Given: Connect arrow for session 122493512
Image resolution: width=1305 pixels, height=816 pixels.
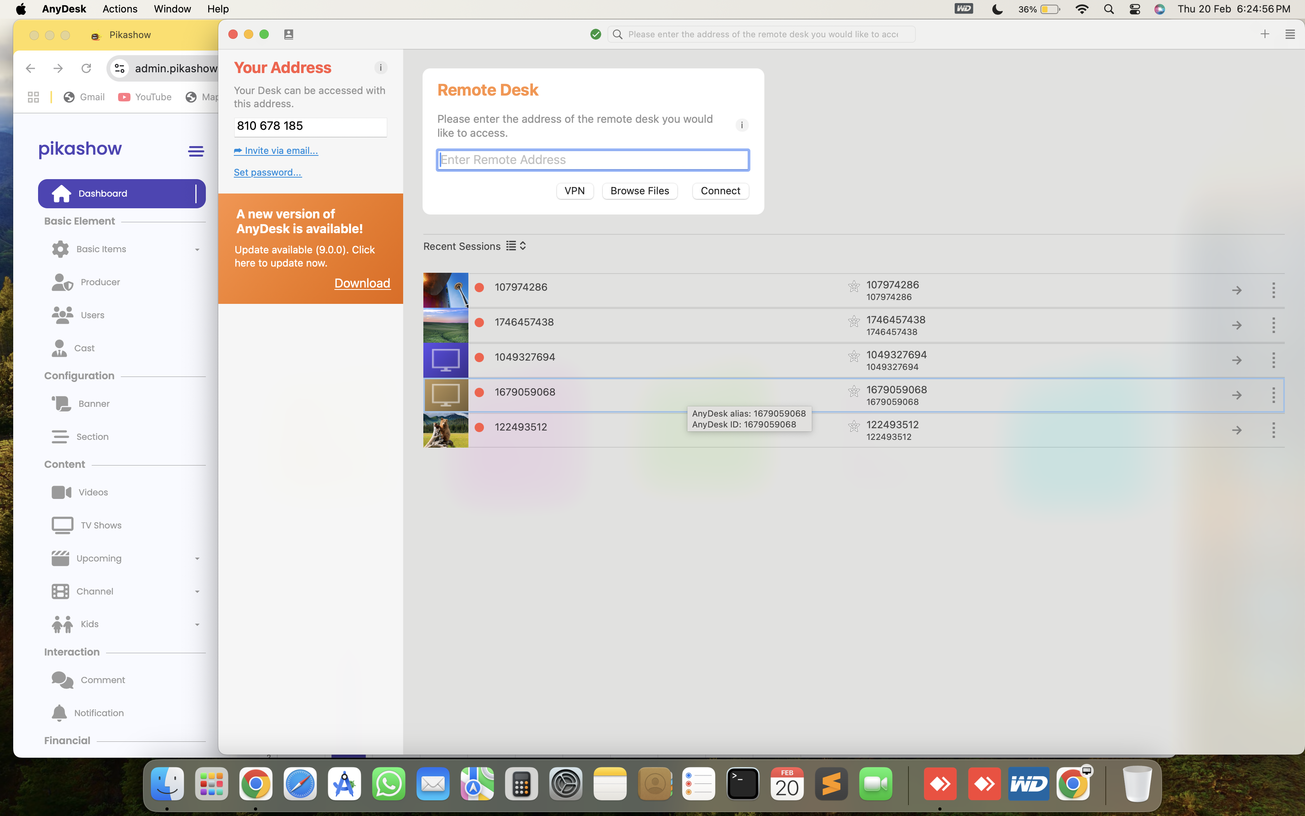Looking at the screenshot, I should click(x=1237, y=430).
